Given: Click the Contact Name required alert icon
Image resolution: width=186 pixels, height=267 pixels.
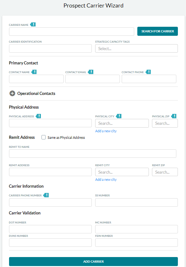Looking at the screenshot, I should pos(34,72).
